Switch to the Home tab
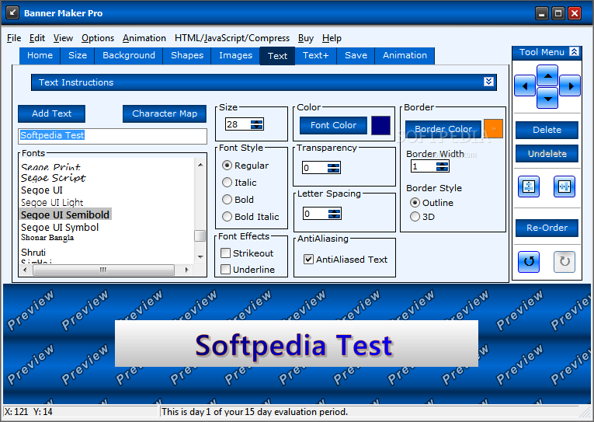 40,55
